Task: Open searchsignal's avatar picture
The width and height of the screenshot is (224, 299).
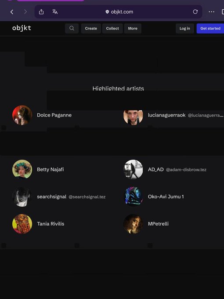Action: point(22,197)
